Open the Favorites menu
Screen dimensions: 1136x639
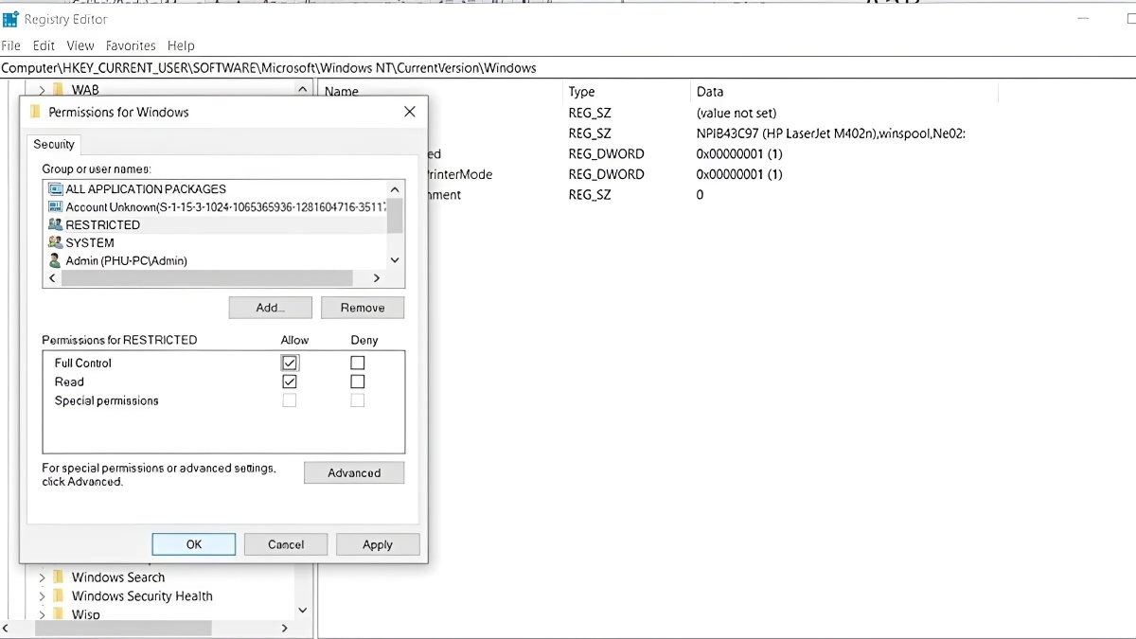[131, 45]
